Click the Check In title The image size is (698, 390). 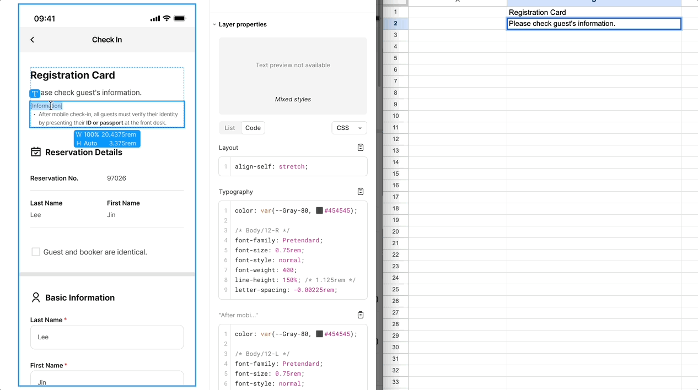point(107,40)
